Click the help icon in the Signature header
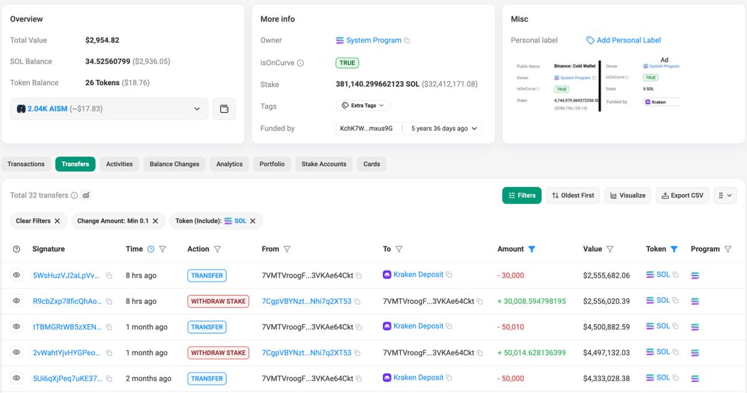Image resolution: width=747 pixels, height=393 pixels. pyautogui.click(x=17, y=249)
